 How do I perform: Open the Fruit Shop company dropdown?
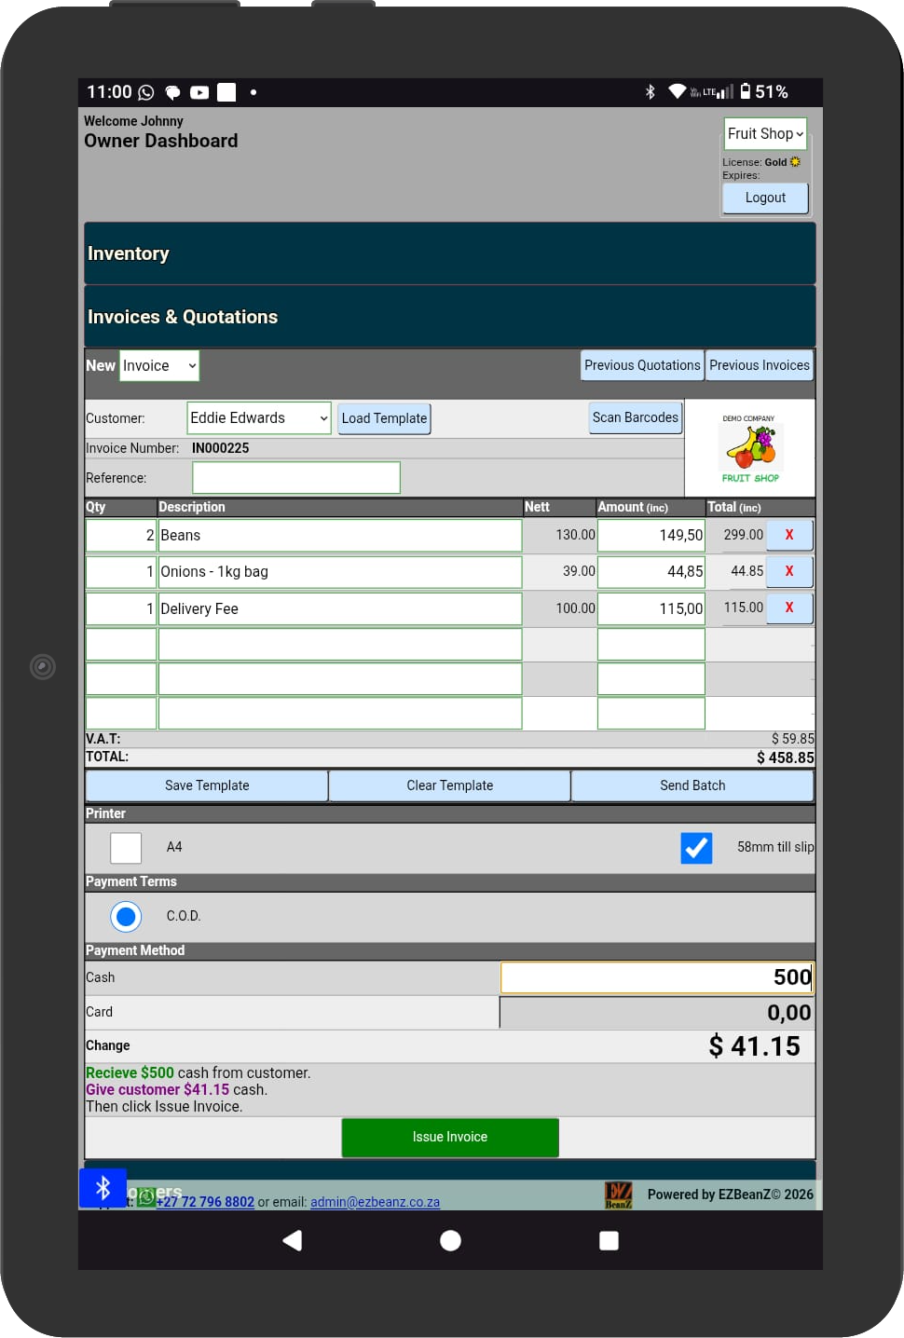click(x=765, y=133)
